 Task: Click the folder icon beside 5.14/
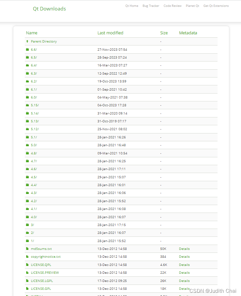27,113
